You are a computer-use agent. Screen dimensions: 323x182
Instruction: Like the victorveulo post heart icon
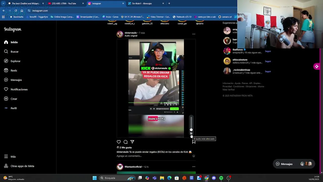(119, 142)
